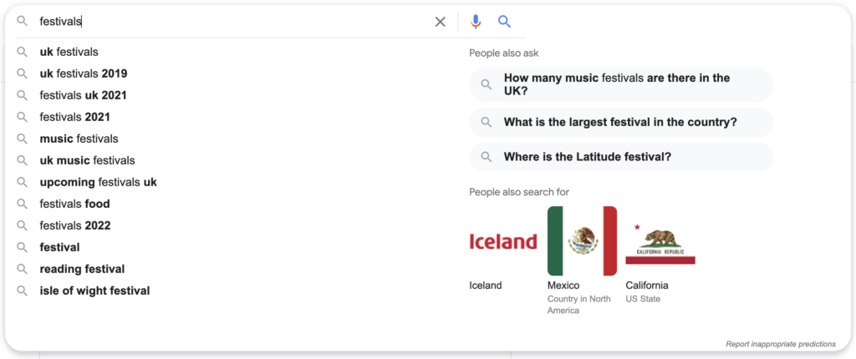Open 'How many music festivals are there in the UK?'
Viewport: 856px width, 359px height.
click(x=621, y=84)
